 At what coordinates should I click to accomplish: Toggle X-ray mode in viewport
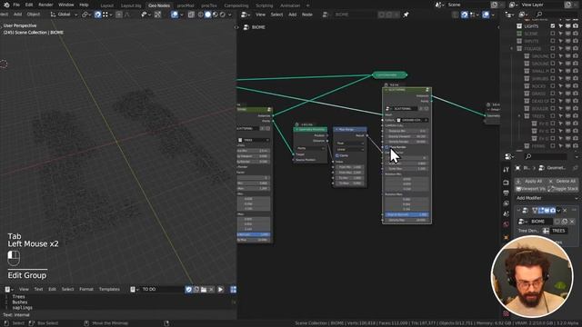(191, 15)
